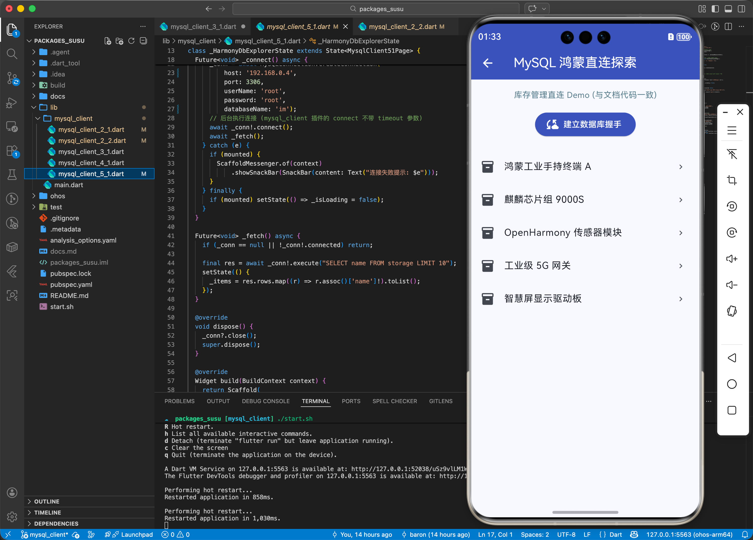Open the 麒麟芯片组 9000S list item
The height and width of the screenshot is (540, 753).
(585, 200)
